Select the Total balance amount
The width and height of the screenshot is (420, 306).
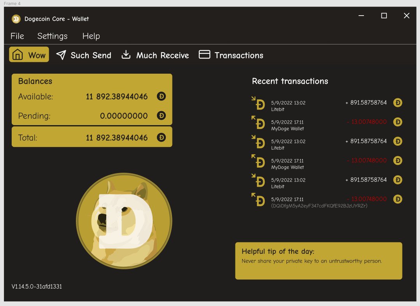116,138
